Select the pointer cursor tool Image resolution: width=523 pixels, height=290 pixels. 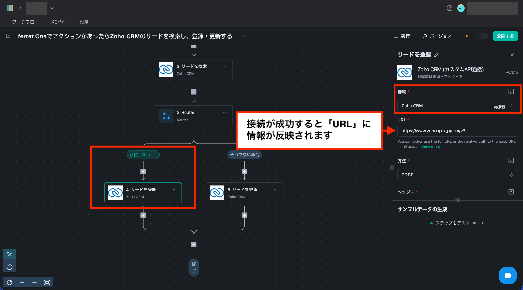point(9,254)
